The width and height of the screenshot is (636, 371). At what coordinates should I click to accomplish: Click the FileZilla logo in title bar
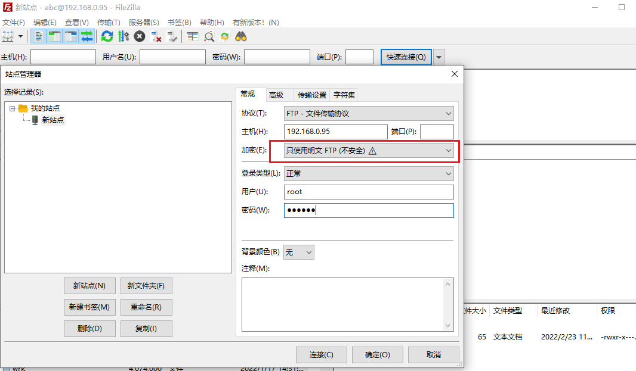(7, 7)
